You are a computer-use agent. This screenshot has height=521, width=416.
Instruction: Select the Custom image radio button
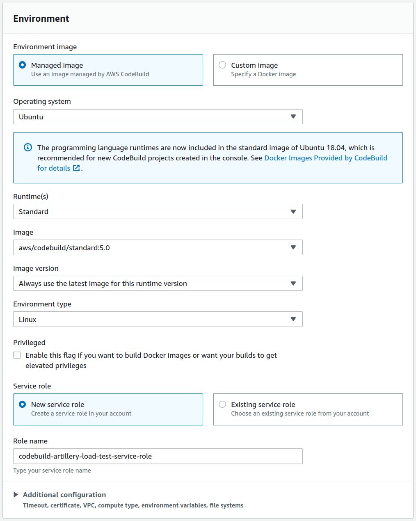click(222, 64)
